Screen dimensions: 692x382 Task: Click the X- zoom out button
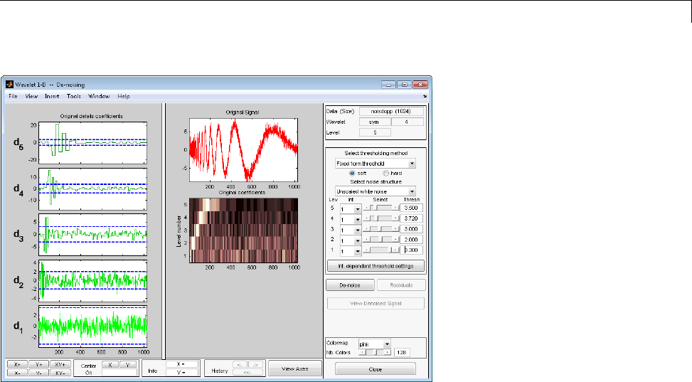pos(16,372)
